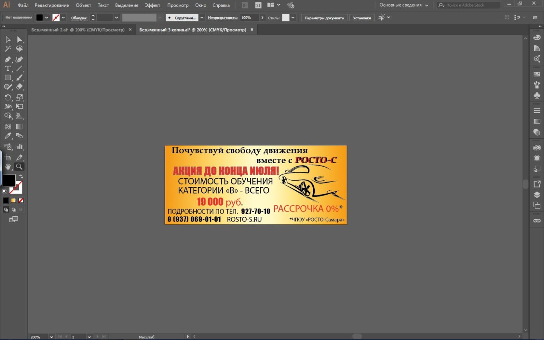
Task: Open the Layers panel icon
Action: coord(537,195)
